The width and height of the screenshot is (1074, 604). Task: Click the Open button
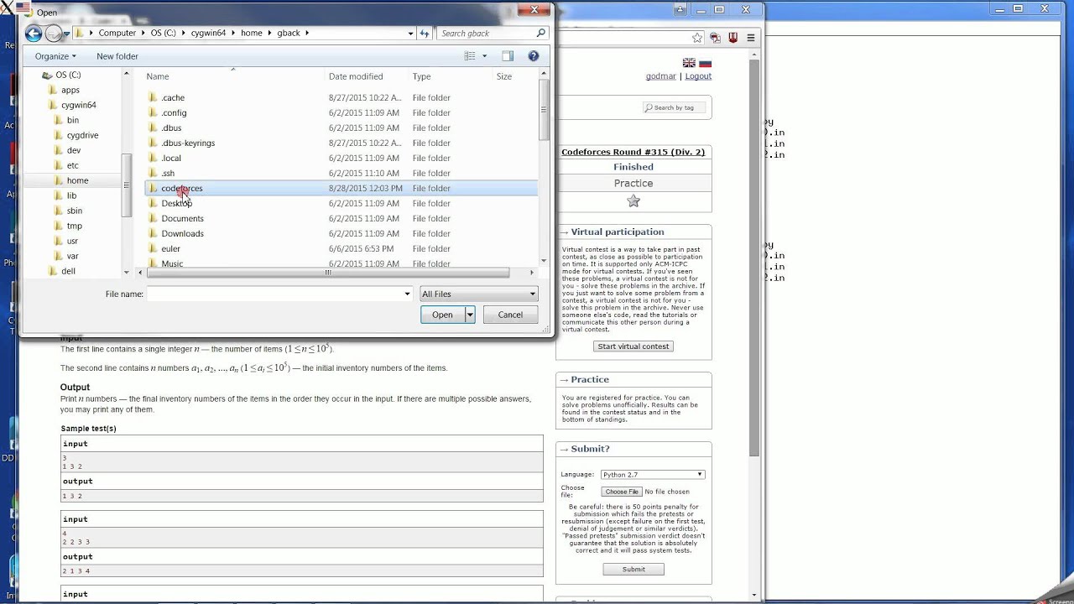point(442,315)
